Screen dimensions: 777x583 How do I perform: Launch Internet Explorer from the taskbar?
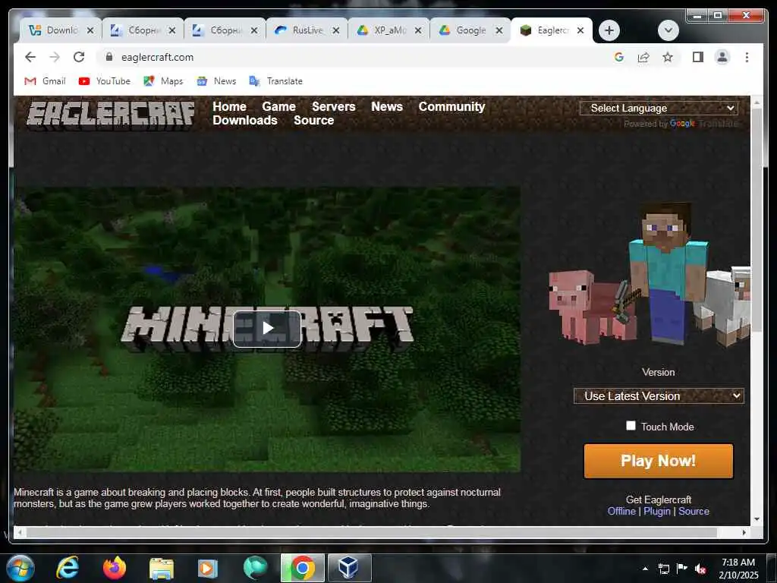[68, 568]
